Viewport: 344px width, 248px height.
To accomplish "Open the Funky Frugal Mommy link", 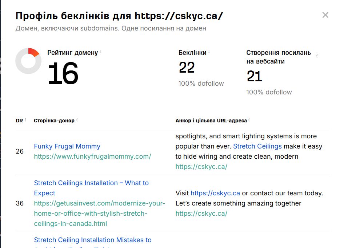I will click(67, 146).
